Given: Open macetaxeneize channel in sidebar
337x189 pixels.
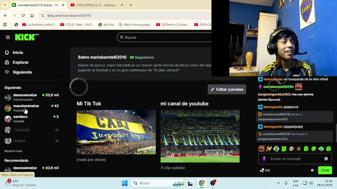Looking at the screenshot, I should pos(31,108).
